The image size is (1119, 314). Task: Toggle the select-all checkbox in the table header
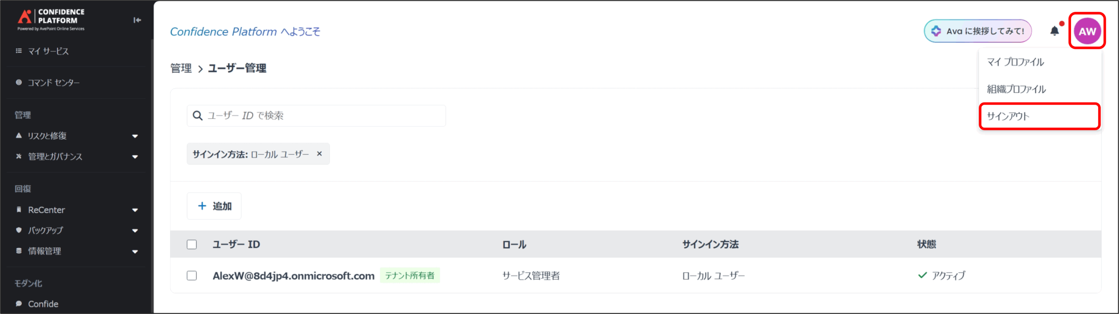pyautogui.click(x=191, y=244)
